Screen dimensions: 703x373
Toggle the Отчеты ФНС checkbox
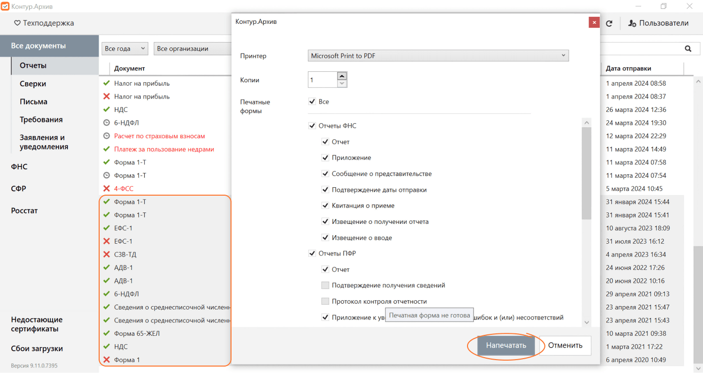pyautogui.click(x=312, y=126)
